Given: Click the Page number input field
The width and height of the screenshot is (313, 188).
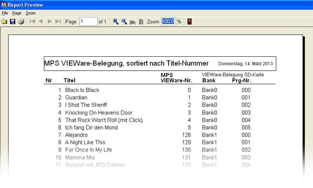Looking at the screenshot, I should 89,21.
